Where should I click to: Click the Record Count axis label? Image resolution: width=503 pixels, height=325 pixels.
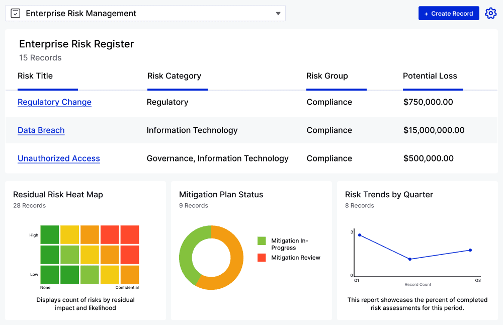coord(417,285)
